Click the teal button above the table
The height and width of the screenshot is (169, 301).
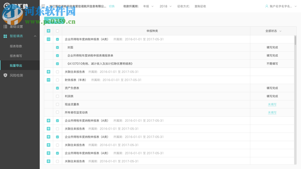pyautogui.click(x=54, y=20)
